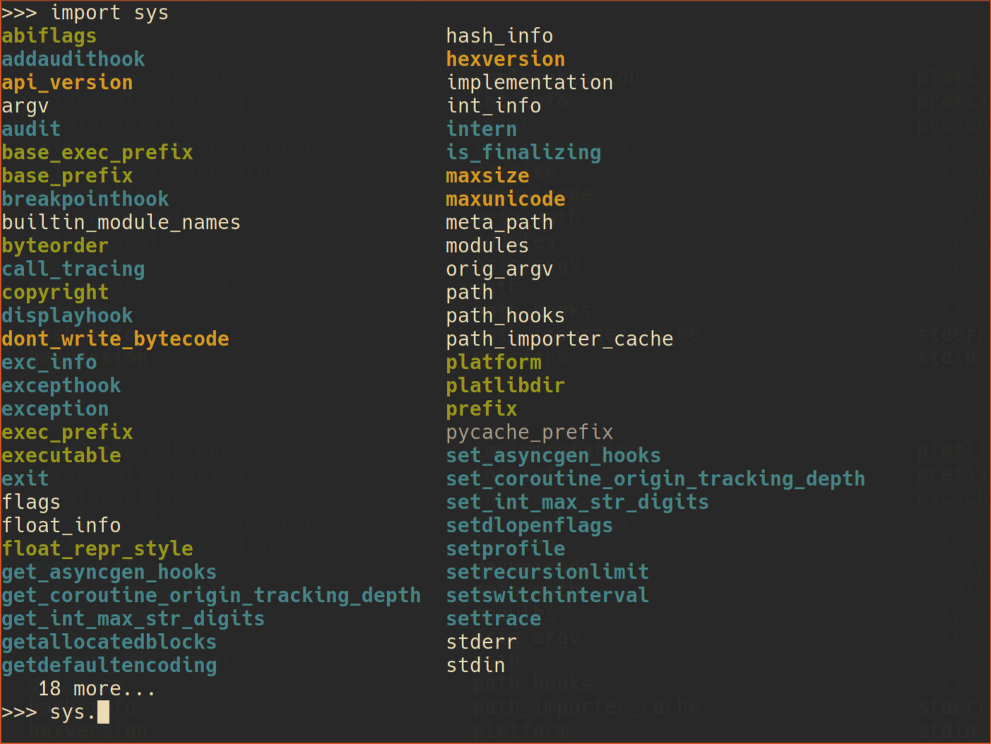Select call_tracing in the list
The width and height of the screenshot is (991, 744).
tap(73, 269)
